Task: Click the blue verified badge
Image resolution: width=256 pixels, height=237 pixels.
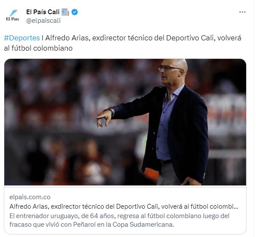Action: pyautogui.click(x=75, y=12)
